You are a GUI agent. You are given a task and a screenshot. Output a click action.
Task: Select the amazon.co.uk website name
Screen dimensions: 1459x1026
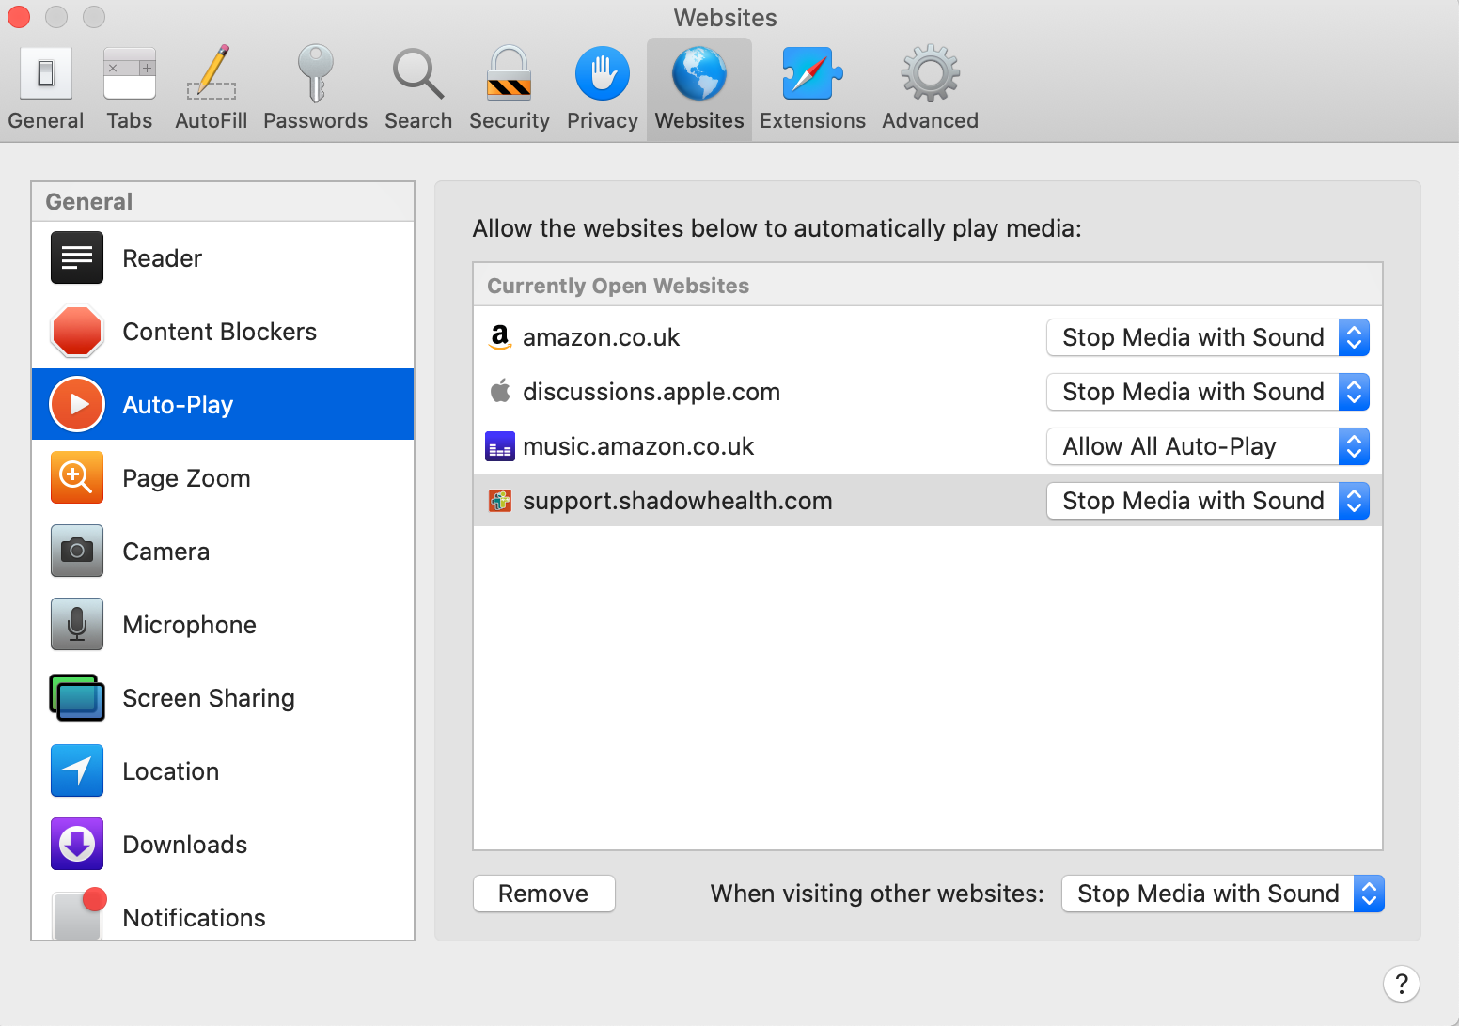(x=602, y=337)
